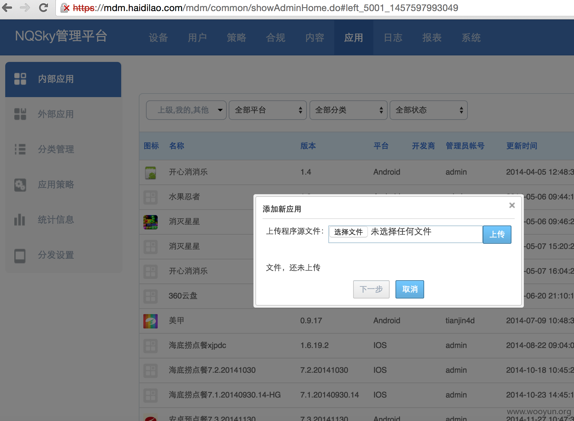
Task: Open 分发设置 in the sidebar
Action: pyautogui.click(x=63, y=255)
